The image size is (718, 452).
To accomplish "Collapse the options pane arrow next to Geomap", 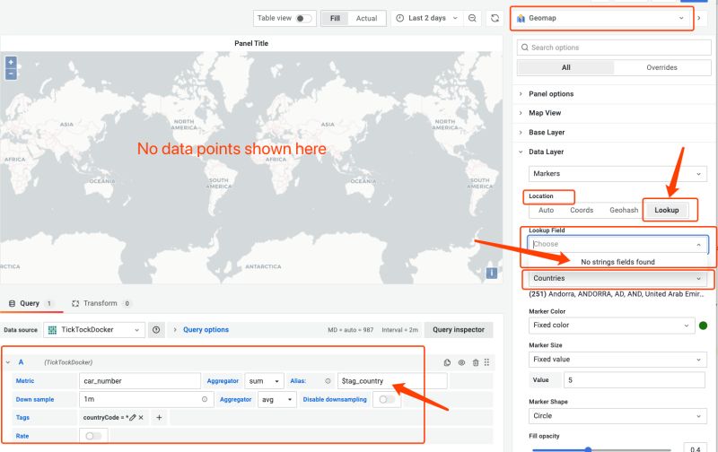I will click(699, 18).
